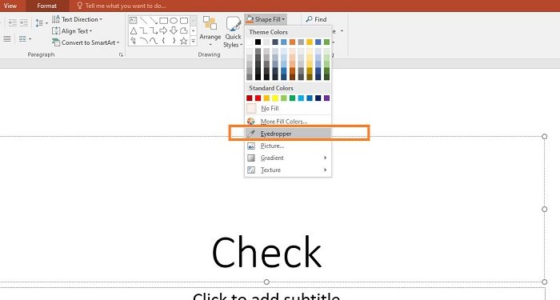Pick the gold theme color
The width and height of the screenshot is (560, 300).
point(310,42)
